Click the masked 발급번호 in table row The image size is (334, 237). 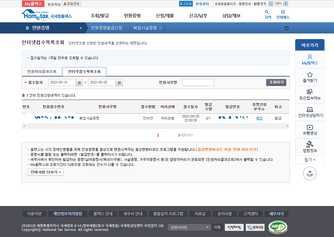pyautogui.click(x=233, y=118)
